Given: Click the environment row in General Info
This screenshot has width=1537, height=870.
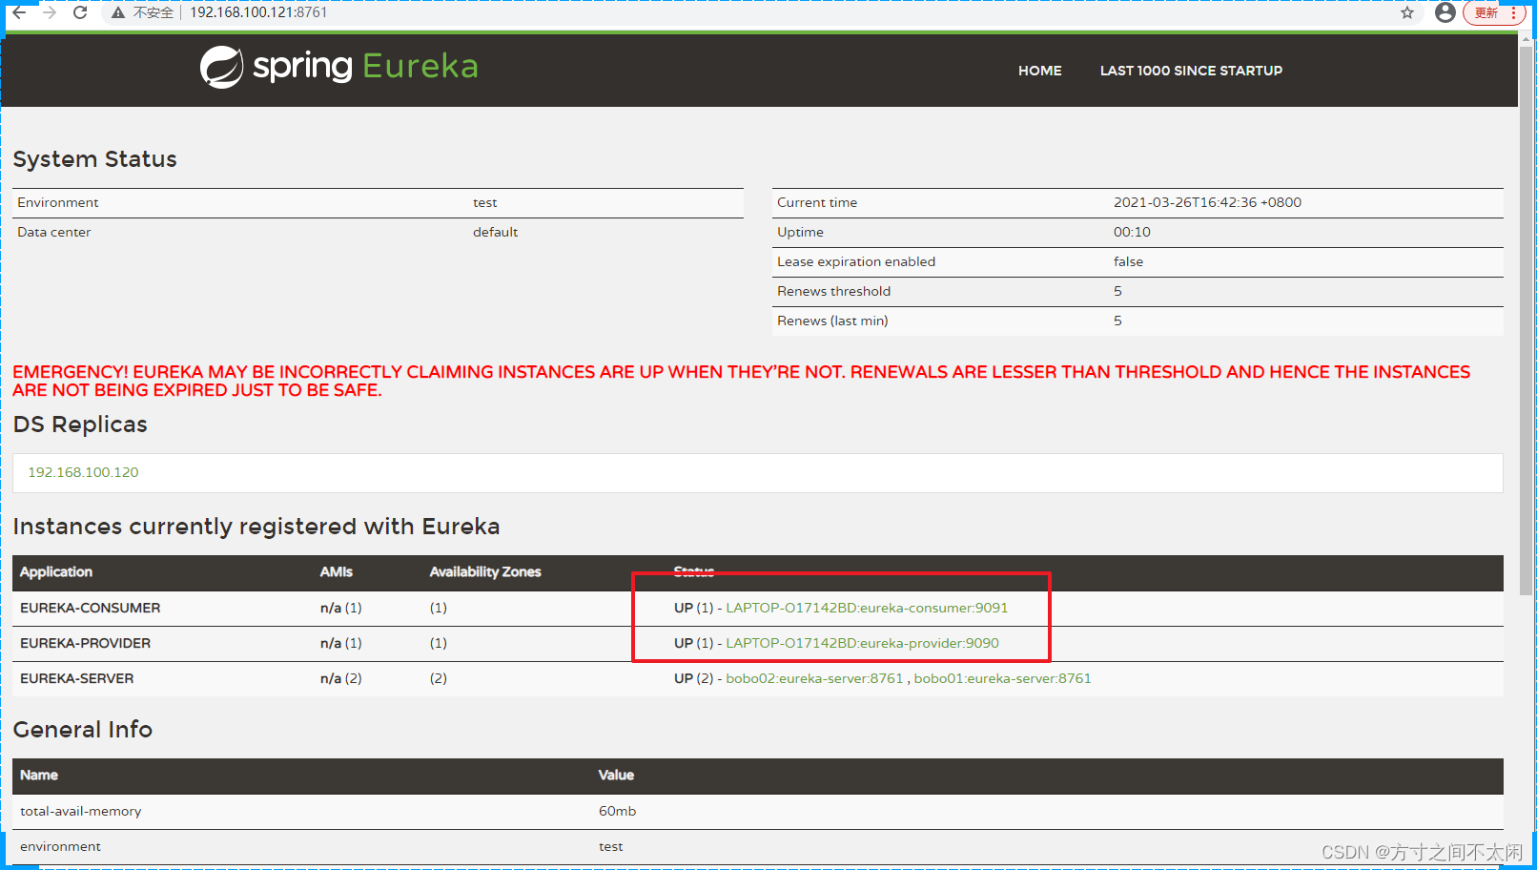Looking at the screenshot, I should click(x=758, y=846).
